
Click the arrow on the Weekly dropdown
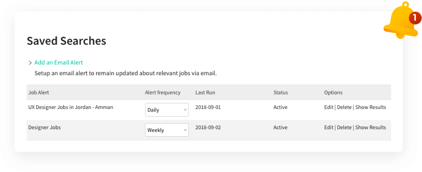(x=185, y=130)
